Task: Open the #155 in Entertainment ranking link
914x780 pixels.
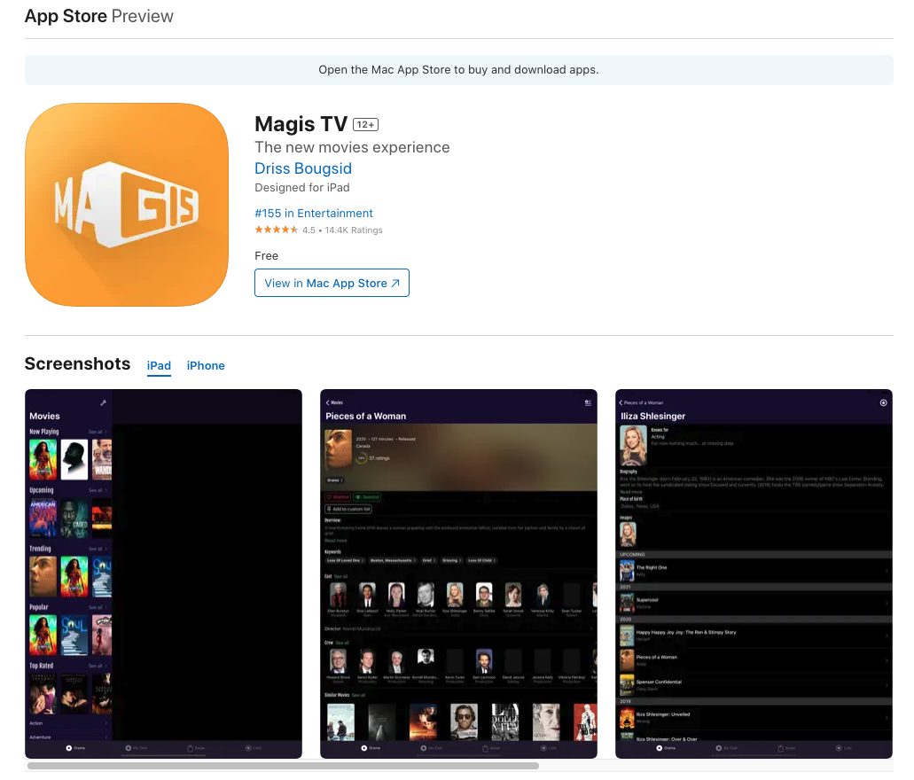Action: [314, 214]
